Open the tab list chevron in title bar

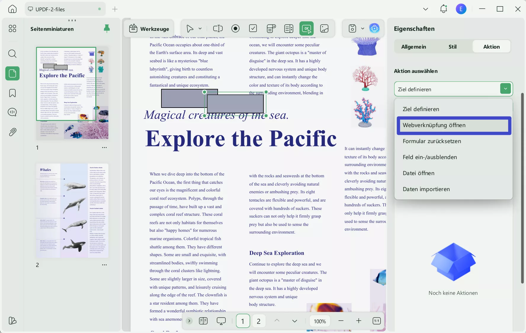pos(426,9)
